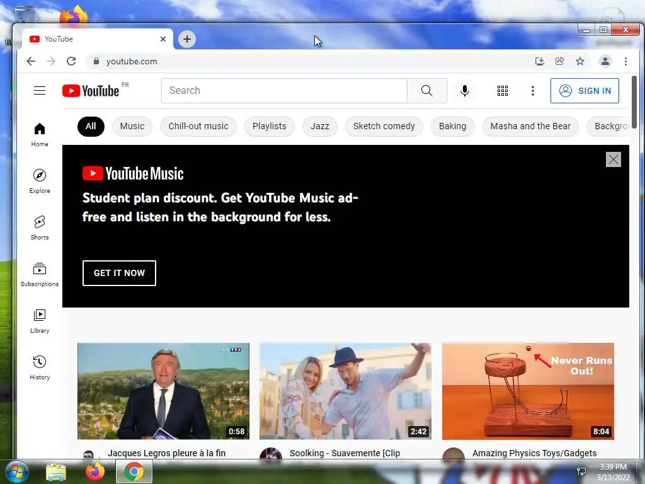The height and width of the screenshot is (484, 645).
Task: Open the Amazing Physics Toys video thumbnail
Action: [528, 391]
